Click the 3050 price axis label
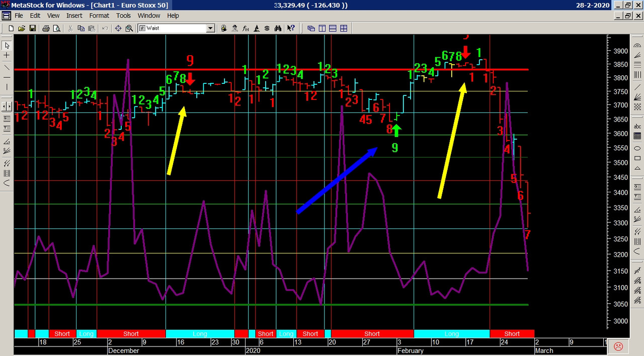644x356 pixels. point(621,304)
